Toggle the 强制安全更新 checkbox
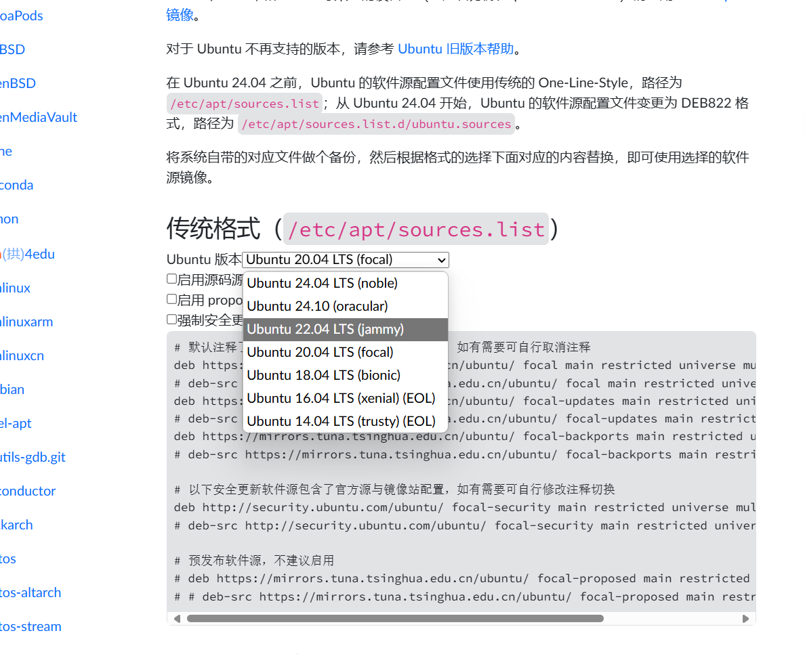Viewport: 805px width, 654px height. [x=172, y=320]
